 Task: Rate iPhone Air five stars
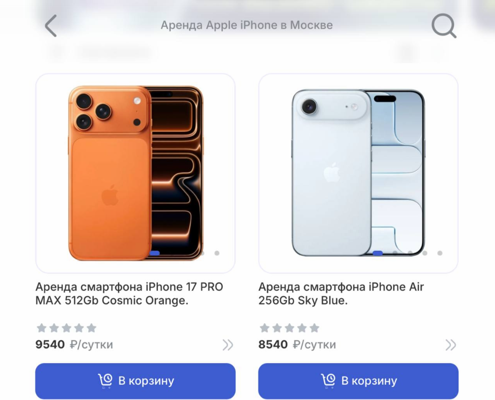[x=314, y=328]
